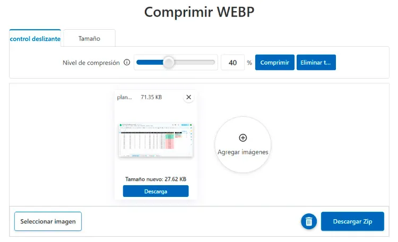
Task: Click the Agregar imágenes label
Action: [243, 152]
